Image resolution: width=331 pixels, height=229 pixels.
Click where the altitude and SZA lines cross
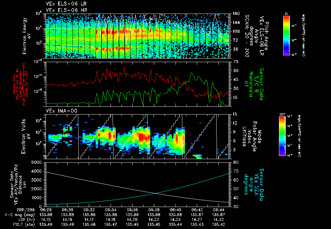155,193
